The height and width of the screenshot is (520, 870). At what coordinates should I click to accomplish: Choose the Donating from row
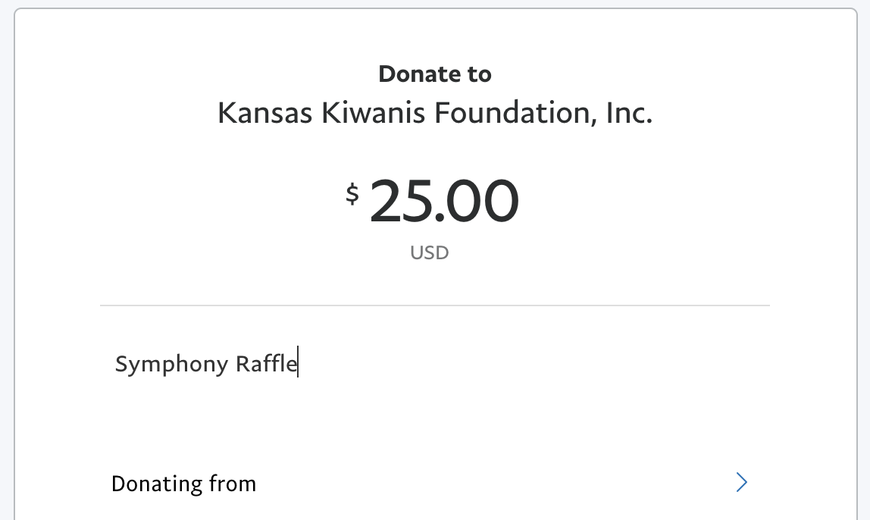(435, 483)
